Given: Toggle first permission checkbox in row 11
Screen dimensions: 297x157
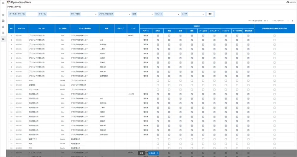Looking at the screenshot, I should point(158,81).
